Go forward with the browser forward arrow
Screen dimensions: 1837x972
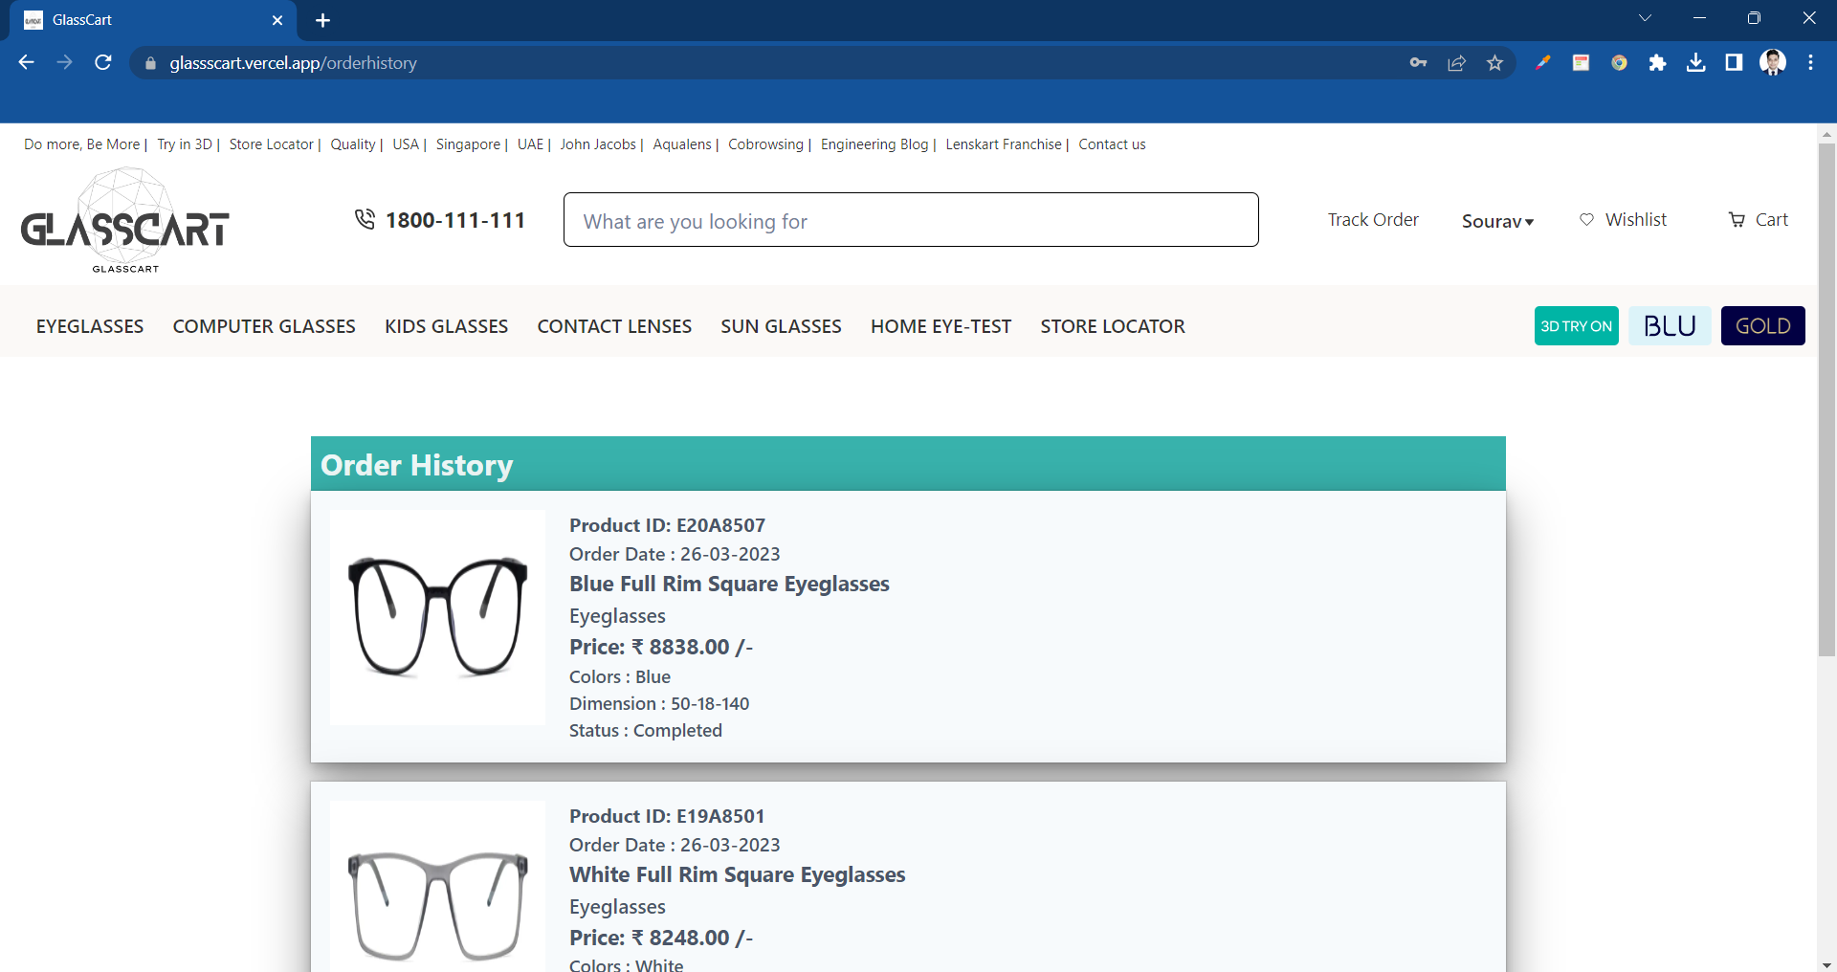[64, 62]
